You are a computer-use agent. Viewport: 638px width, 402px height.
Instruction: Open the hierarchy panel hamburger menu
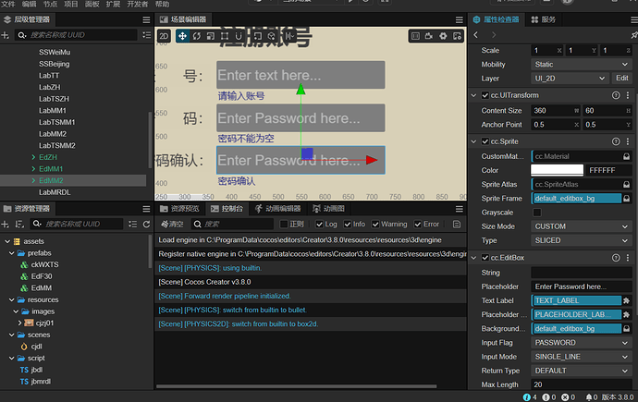click(146, 19)
